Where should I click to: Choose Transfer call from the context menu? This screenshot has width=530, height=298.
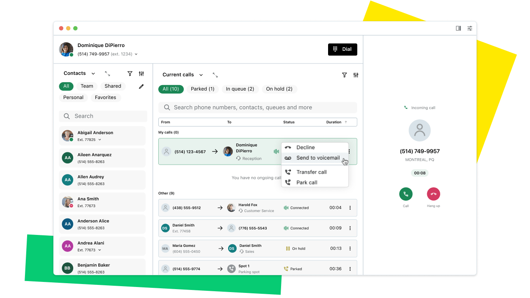pyautogui.click(x=311, y=172)
